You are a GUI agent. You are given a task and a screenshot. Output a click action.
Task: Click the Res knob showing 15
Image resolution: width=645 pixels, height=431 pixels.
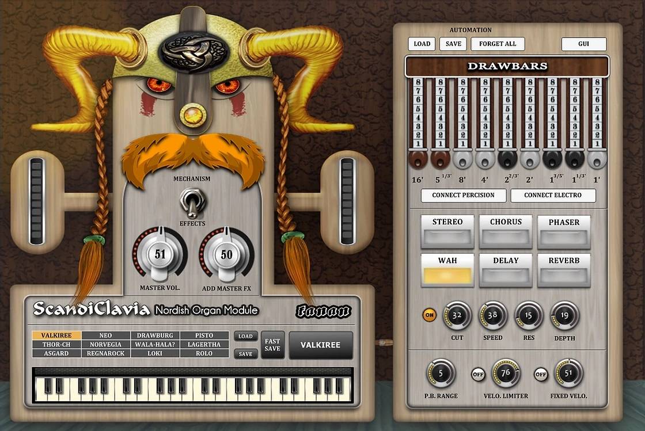[529, 316]
